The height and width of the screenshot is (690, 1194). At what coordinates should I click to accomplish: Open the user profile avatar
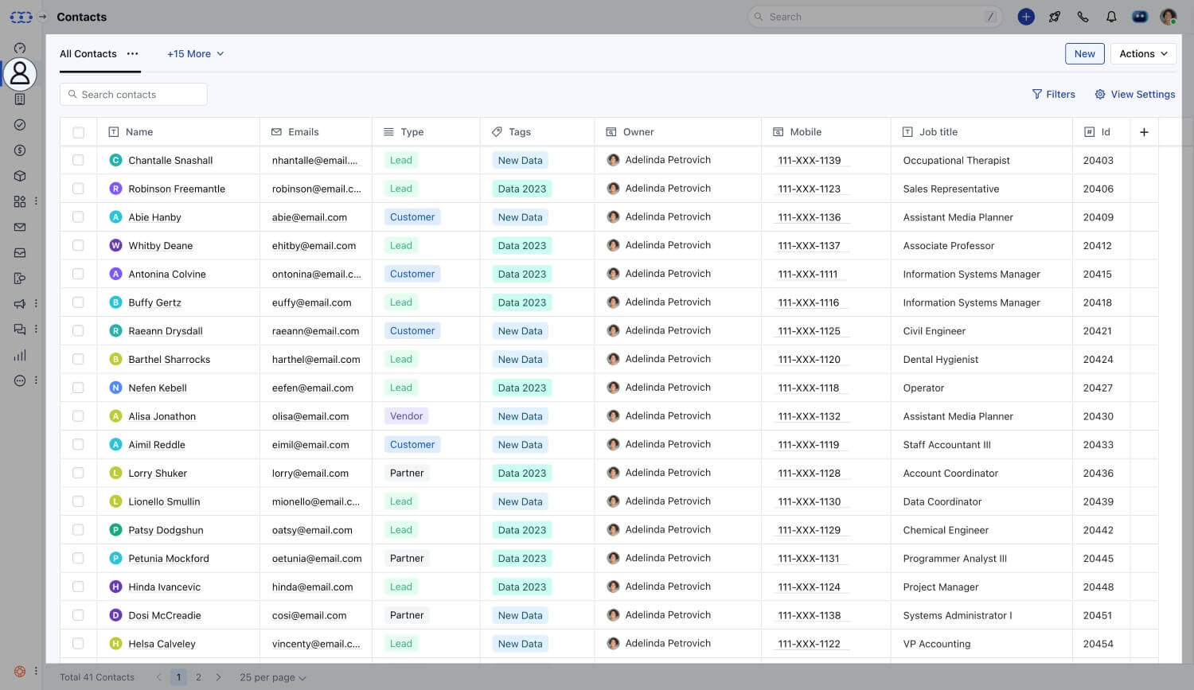[x=1169, y=17]
